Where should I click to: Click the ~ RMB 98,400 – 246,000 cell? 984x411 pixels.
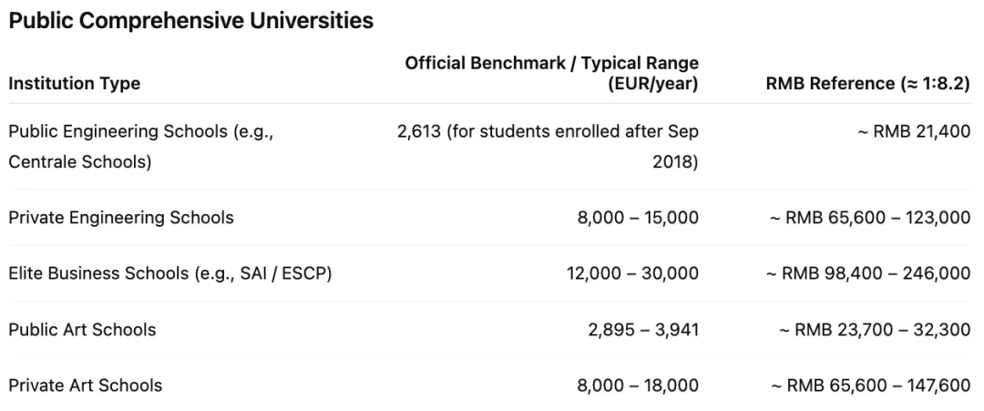point(866,273)
